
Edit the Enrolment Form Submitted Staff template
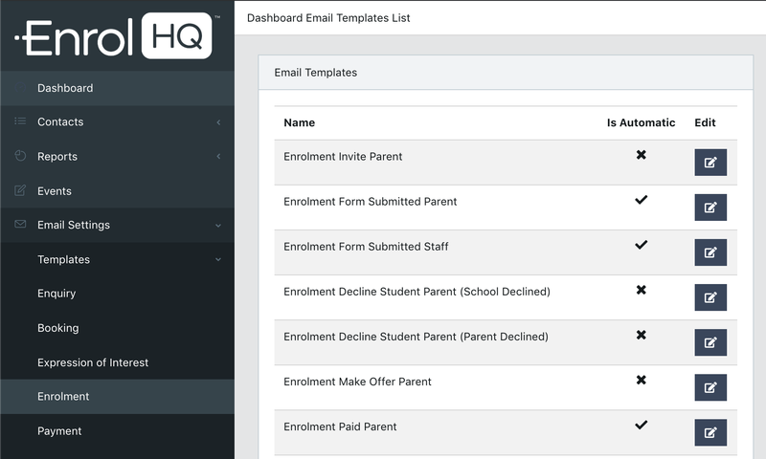(x=710, y=252)
